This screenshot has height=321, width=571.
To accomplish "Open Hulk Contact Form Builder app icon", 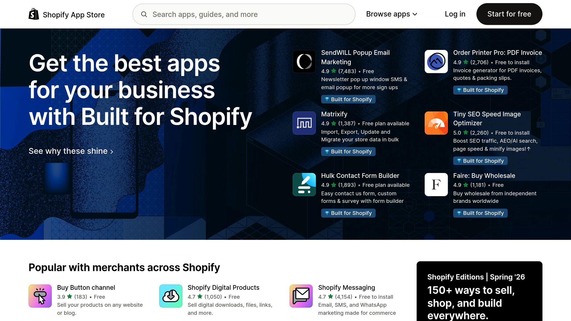I will point(304,184).
